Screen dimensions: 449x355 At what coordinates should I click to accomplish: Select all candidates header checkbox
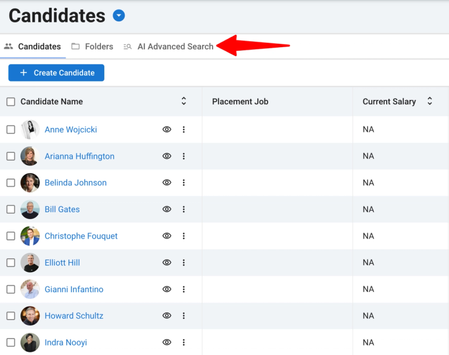tap(11, 102)
